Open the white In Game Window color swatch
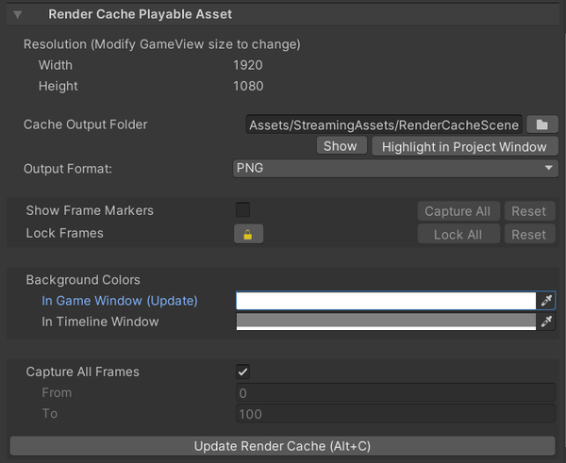 pos(385,301)
